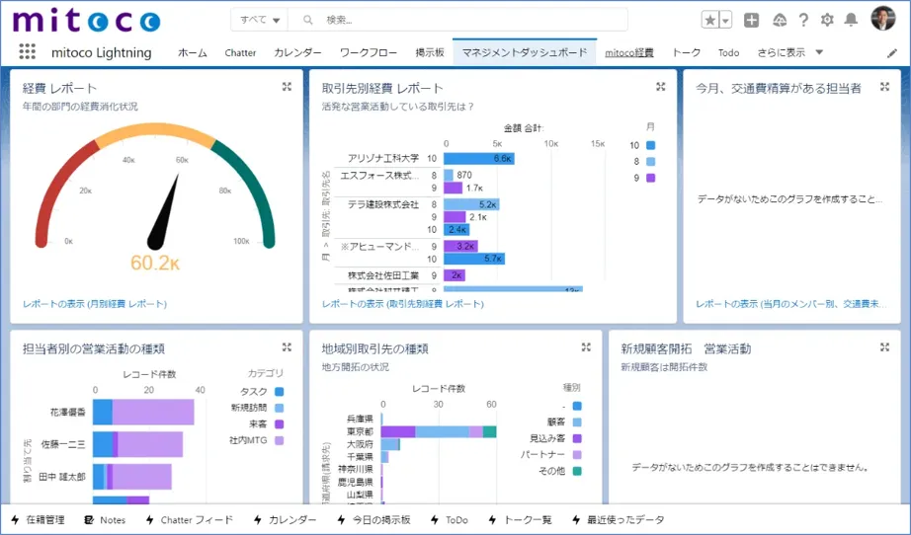The height and width of the screenshot is (535, 911).
Task: Open レポートの表示 (取引先別経費 レポート) link
Action: coord(402,303)
